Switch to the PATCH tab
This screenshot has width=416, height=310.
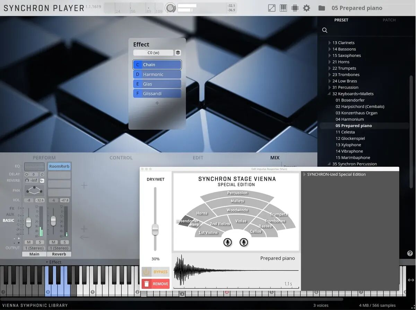(389, 20)
